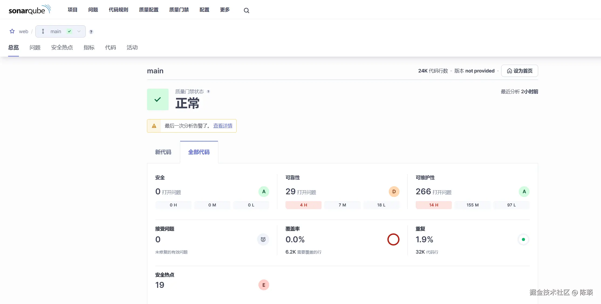Image resolution: width=601 pixels, height=304 pixels.
Task: Click quality gate status help icon
Action: click(208, 92)
